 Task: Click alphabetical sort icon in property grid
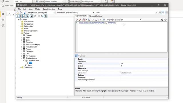pos(79,56)
